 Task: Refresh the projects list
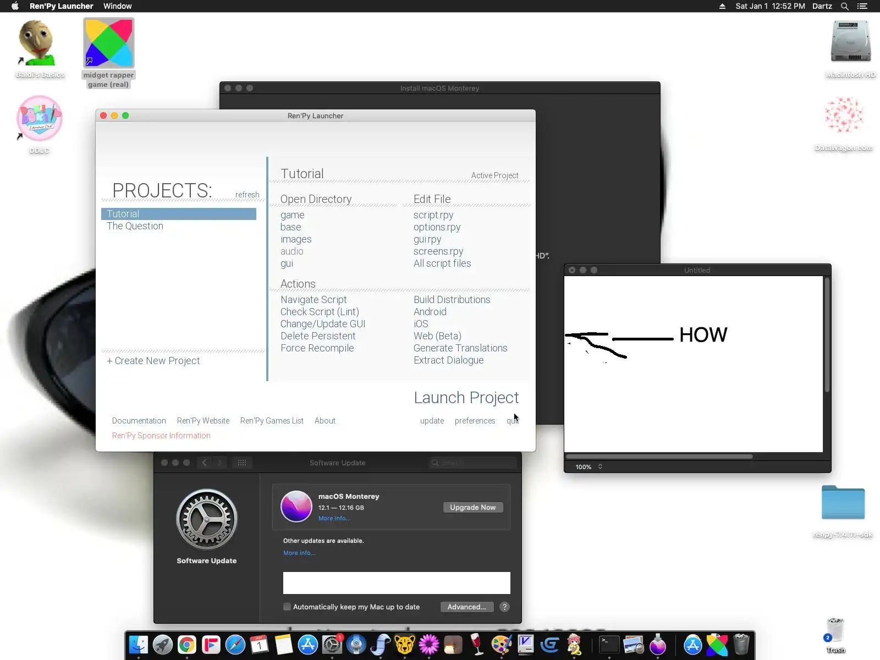[248, 195]
